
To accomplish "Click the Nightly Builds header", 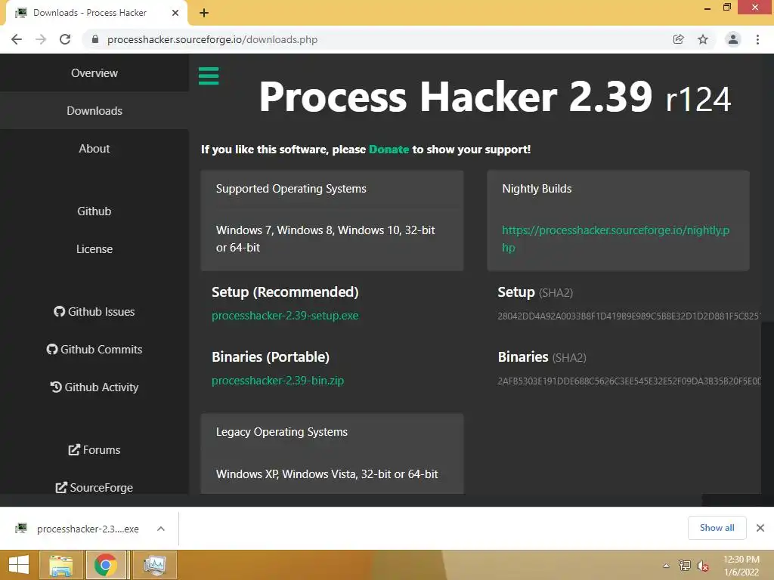I will click(537, 189).
